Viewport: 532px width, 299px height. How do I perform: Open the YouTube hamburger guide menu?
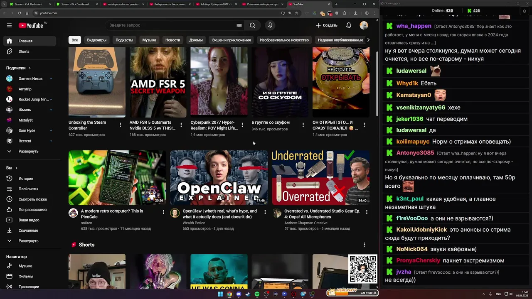[x=9, y=25]
